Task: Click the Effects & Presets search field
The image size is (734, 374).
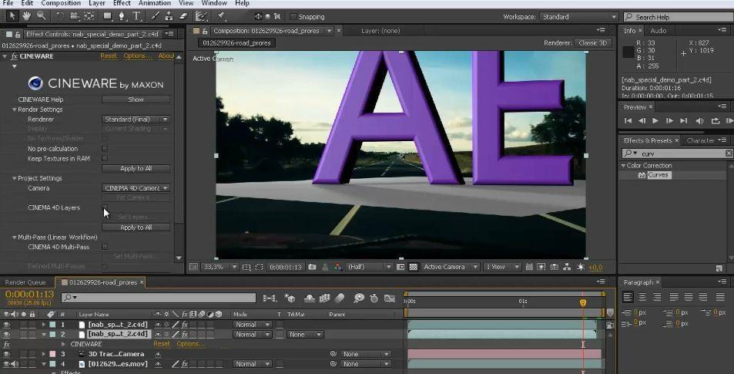Action: click(x=677, y=153)
